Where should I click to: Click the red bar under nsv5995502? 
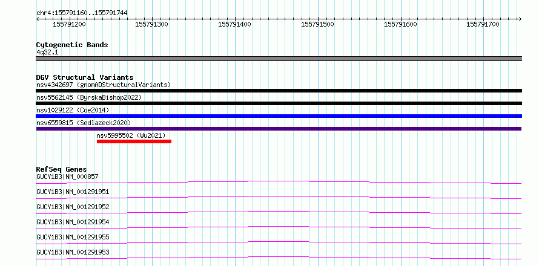pos(134,141)
